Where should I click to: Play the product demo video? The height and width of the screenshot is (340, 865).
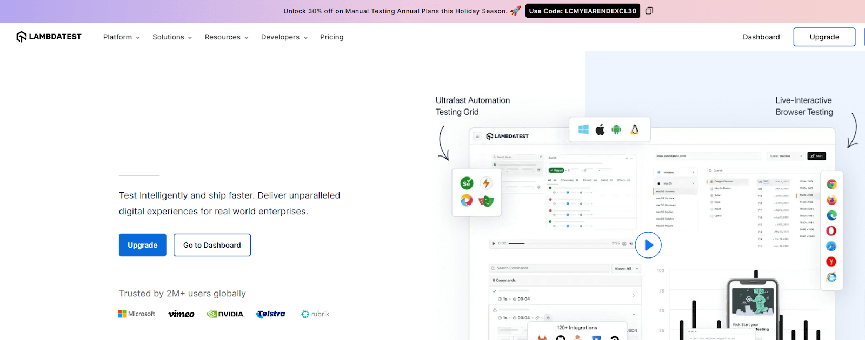(648, 245)
